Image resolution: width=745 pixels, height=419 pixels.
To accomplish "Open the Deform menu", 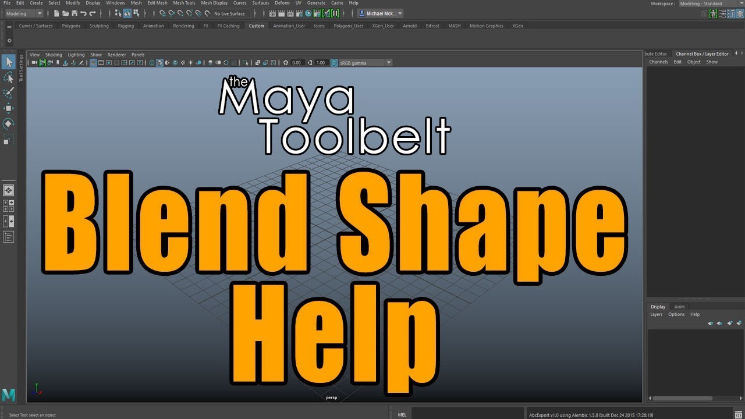I will click(282, 3).
